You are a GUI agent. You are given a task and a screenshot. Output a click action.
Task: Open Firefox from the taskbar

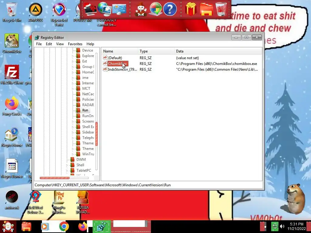click(83, 226)
